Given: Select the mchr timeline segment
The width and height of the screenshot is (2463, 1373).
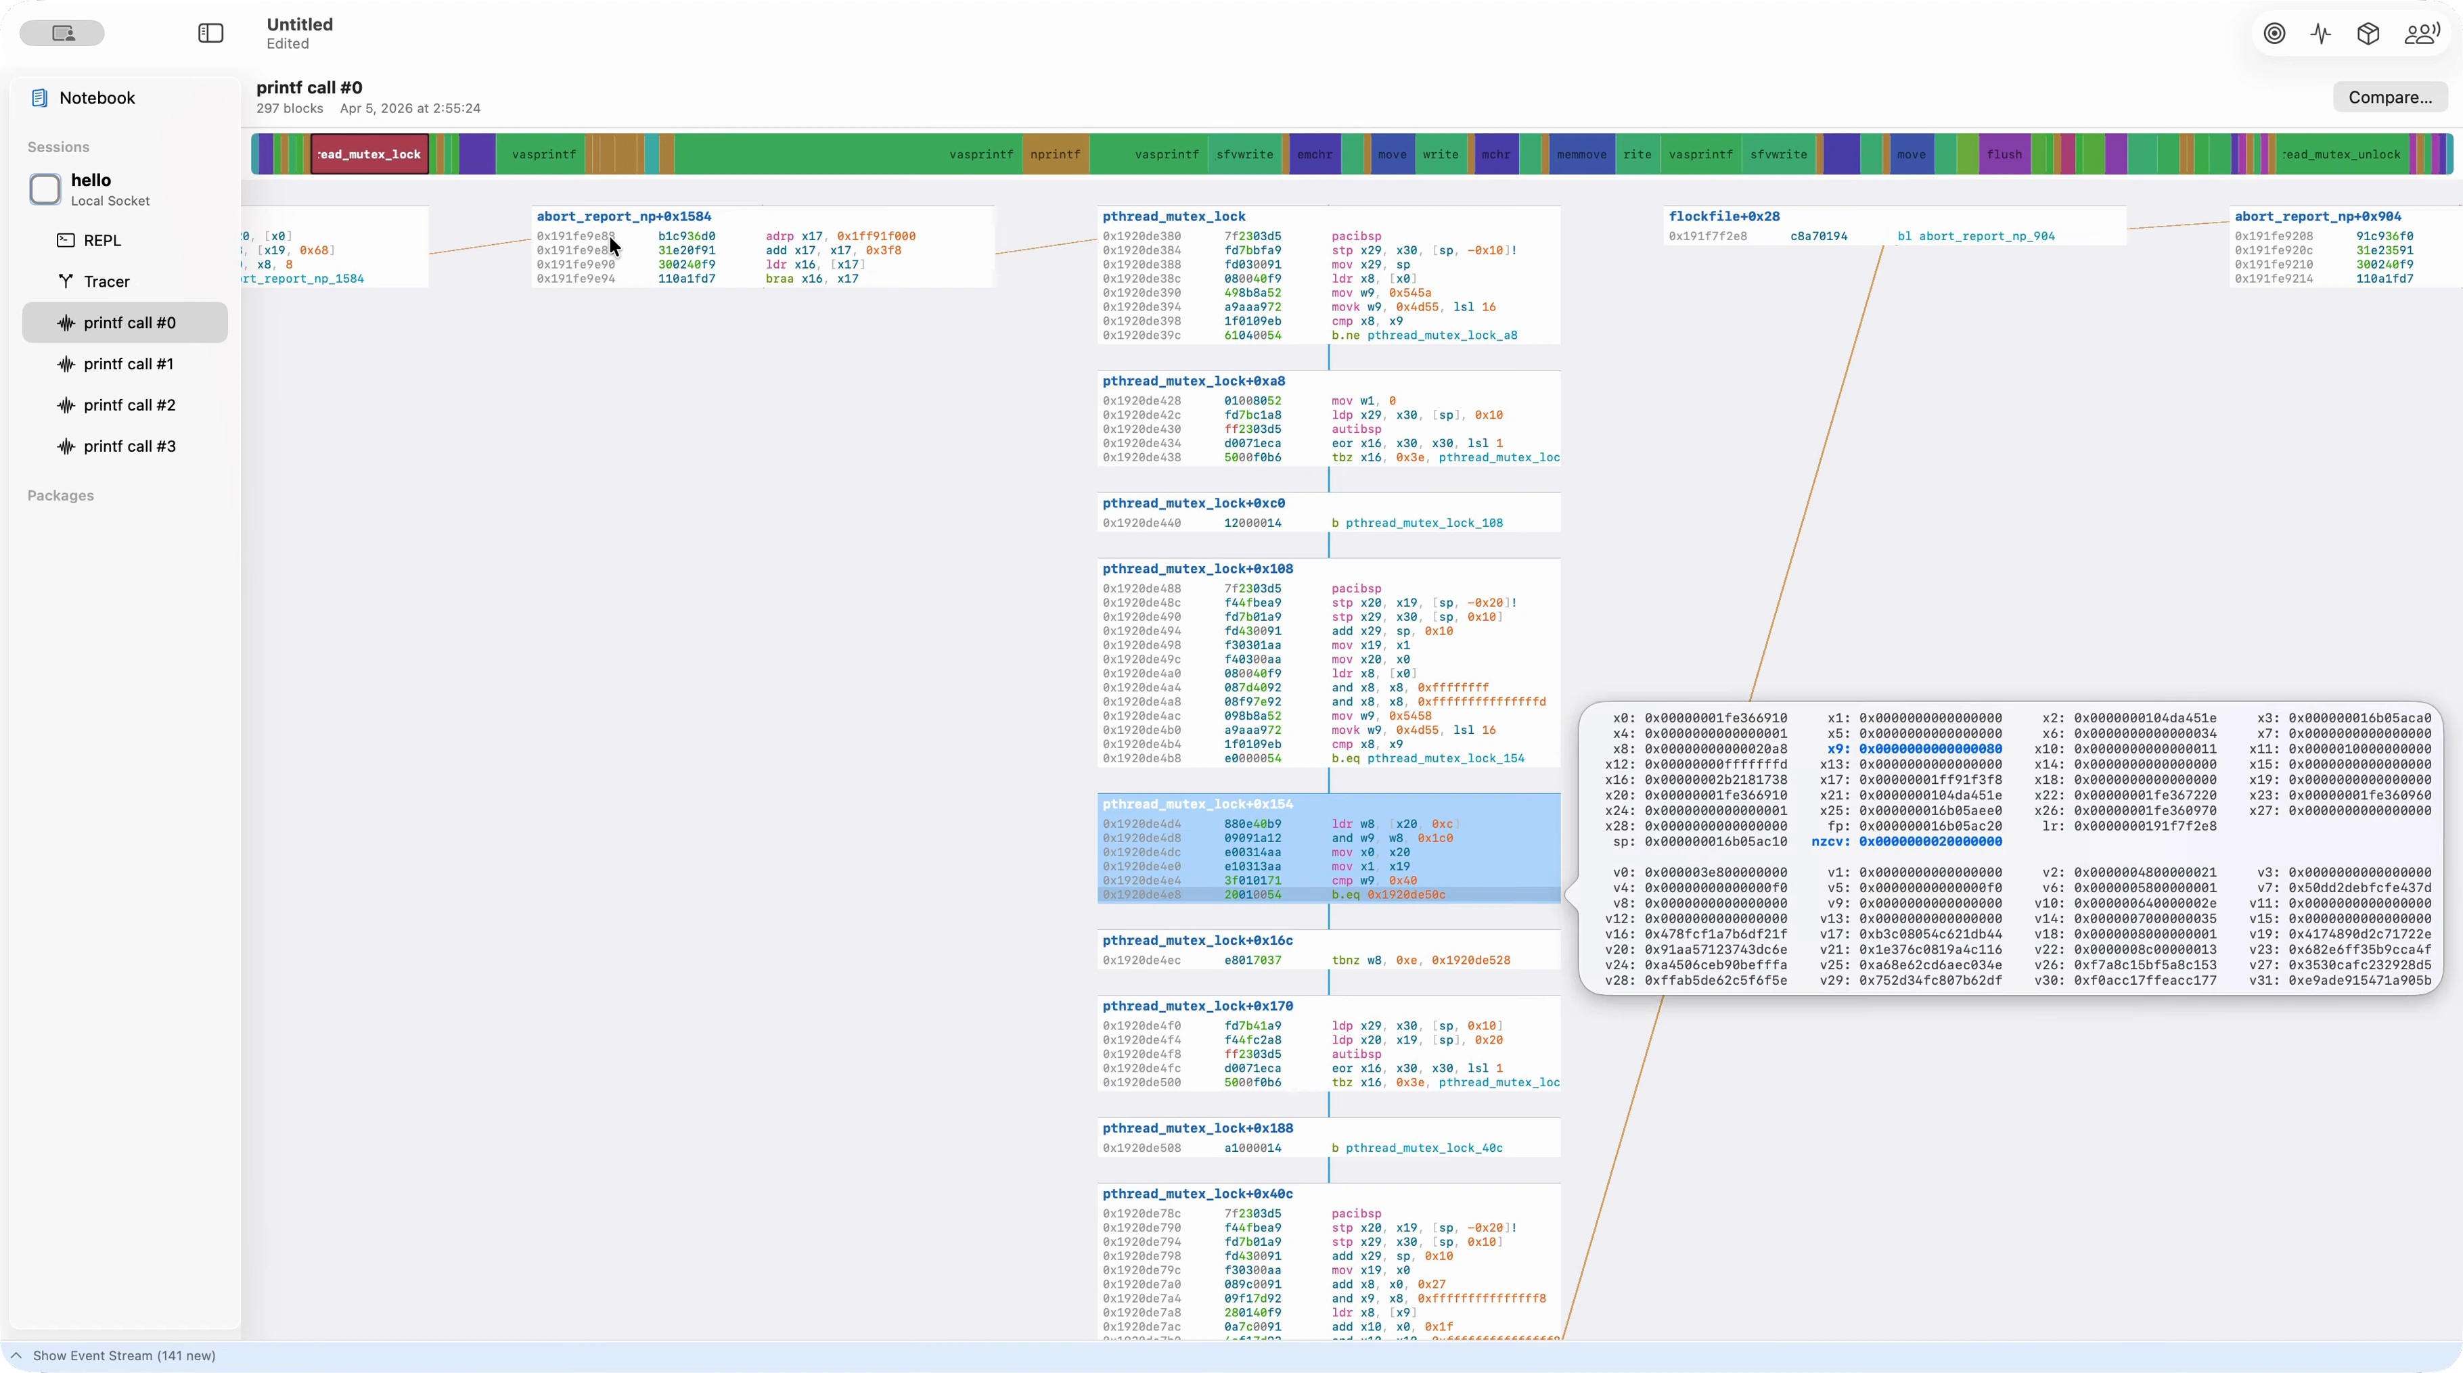Looking at the screenshot, I should click(1496, 154).
